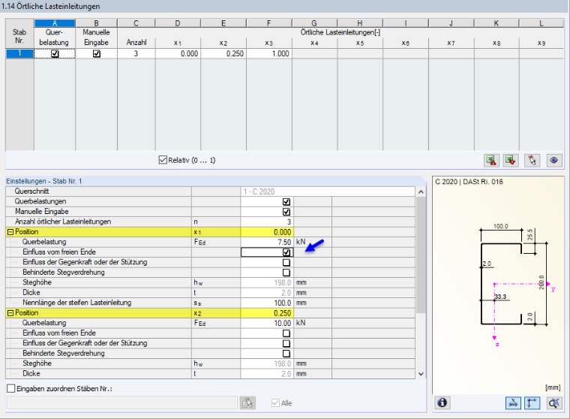Select column G header
570x419 pixels.
(314, 23)
